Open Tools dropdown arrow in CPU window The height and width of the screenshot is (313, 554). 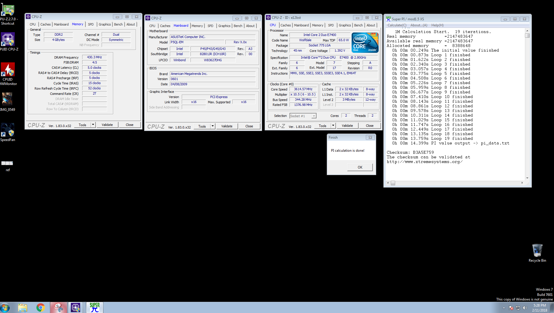[333, 126]
